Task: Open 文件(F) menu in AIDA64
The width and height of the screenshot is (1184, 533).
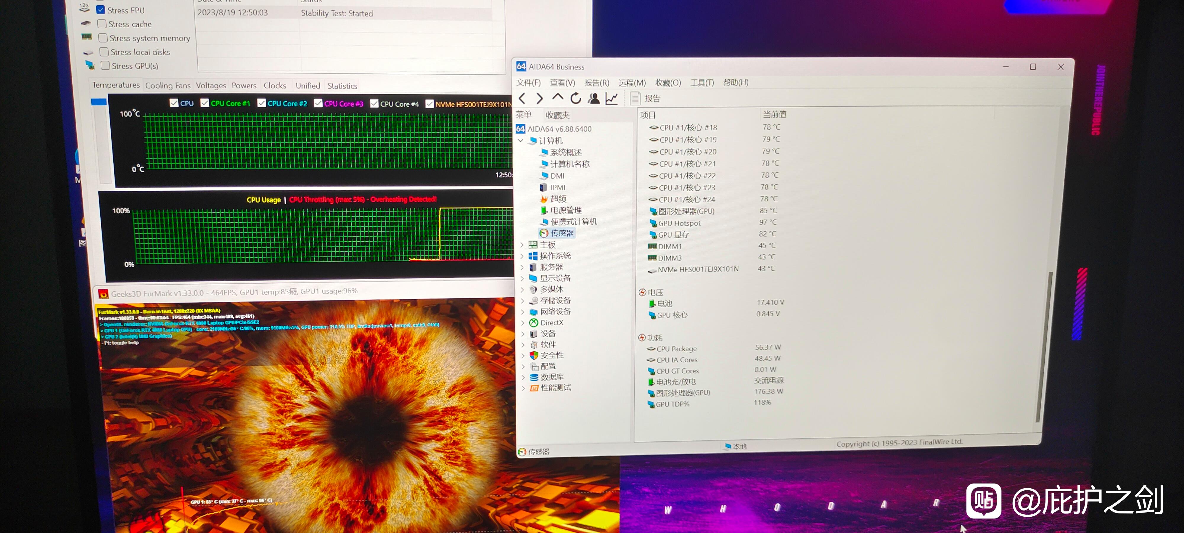Action: (529, 82)
